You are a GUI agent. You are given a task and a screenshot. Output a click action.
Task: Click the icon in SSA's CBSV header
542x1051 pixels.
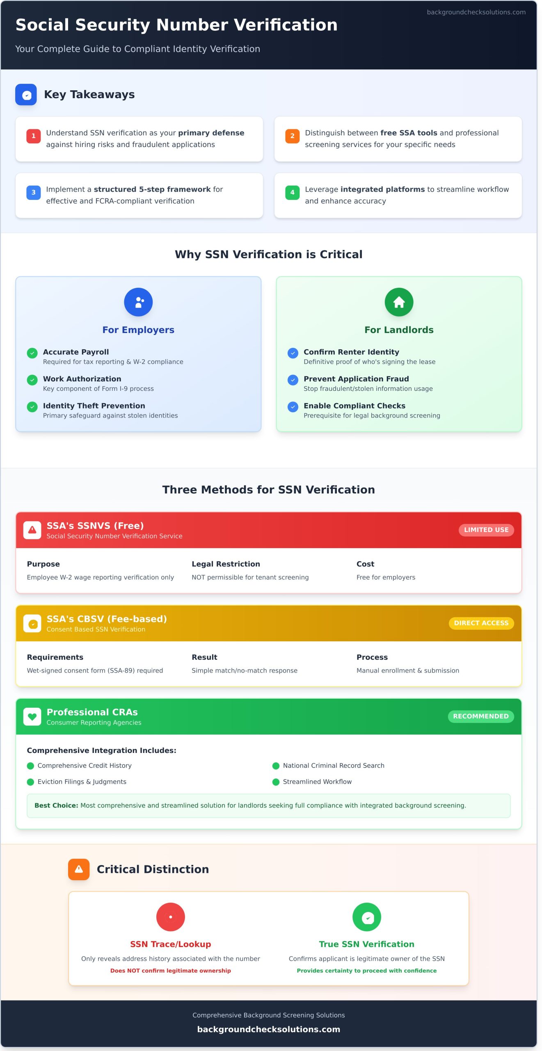pos(32,624)
